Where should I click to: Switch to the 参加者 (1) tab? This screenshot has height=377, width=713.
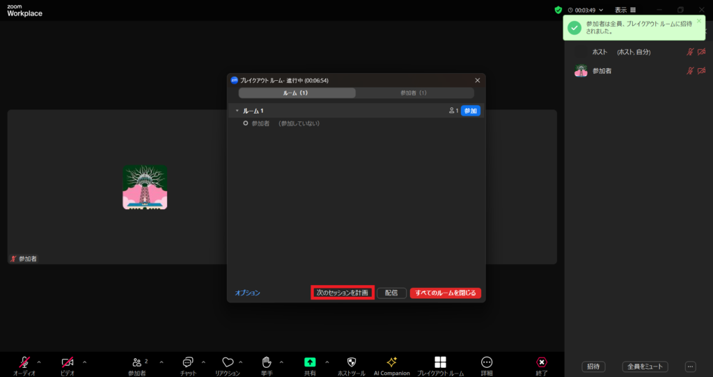[x=414, y=93]
